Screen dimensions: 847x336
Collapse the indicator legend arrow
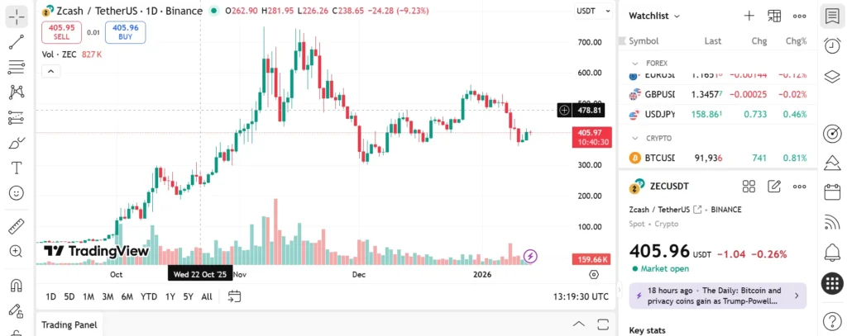click(51, 71)
